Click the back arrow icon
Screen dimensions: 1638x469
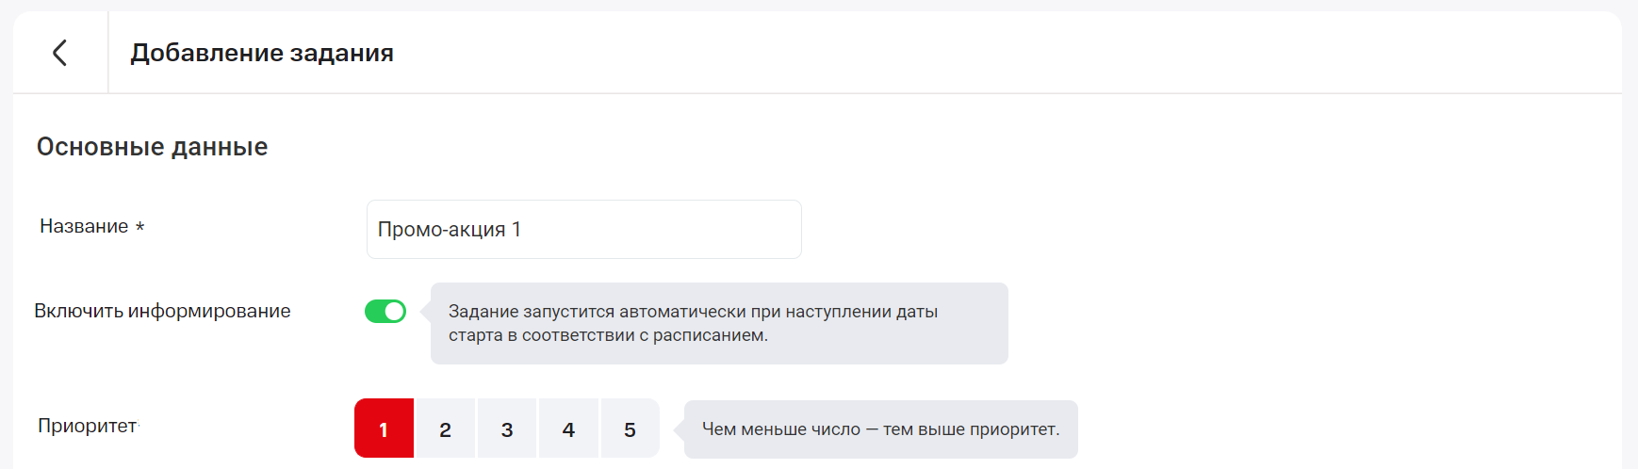[x=59, y=53]
